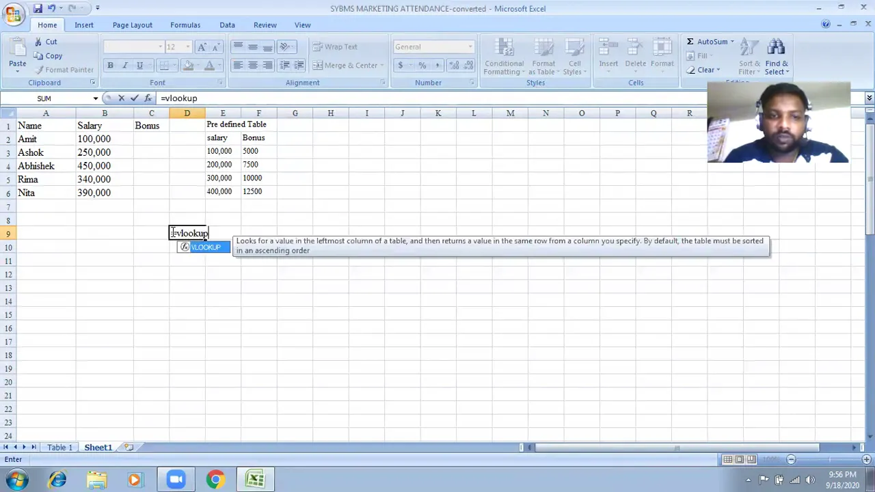
Task: Open Google Chrome from taskbar
Action: click(215, 480)
